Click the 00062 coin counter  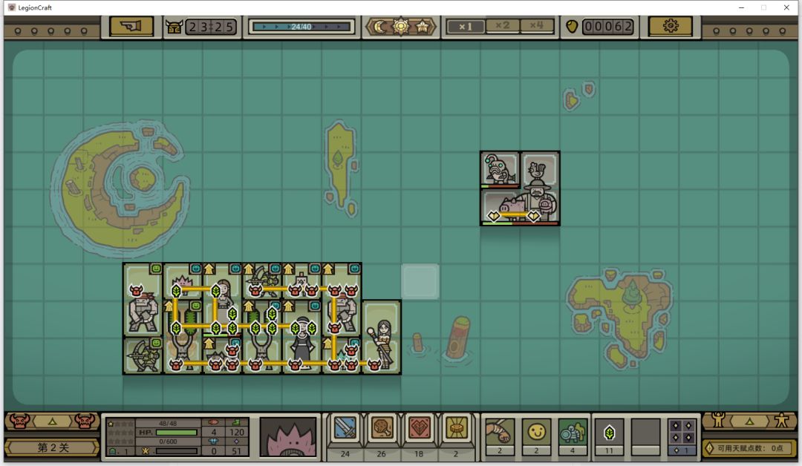tap(607, 27)
